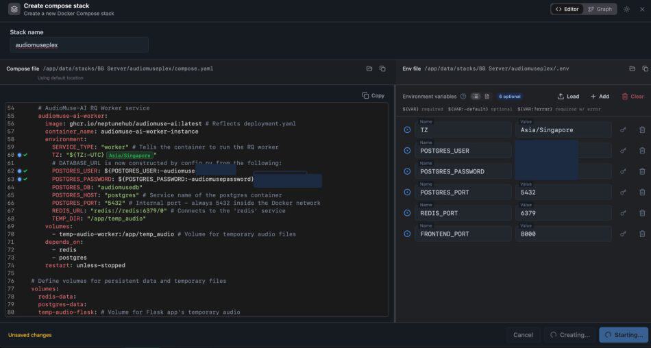
Task: Browse folder for Env file location
Action: (x=632, y=69)
